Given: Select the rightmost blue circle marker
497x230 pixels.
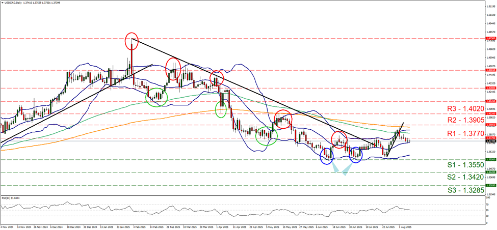Looking at the screenshot, I should tap(355, 155).
